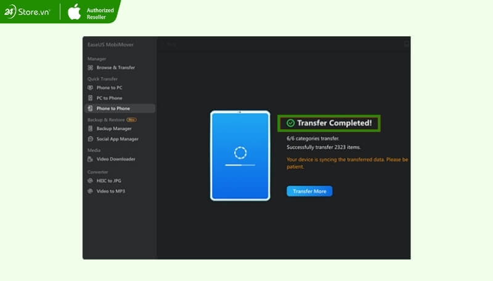Click the syncing progress bar on tablet
The width and height of the screenshot is (493, 281).
click(240, 165)
